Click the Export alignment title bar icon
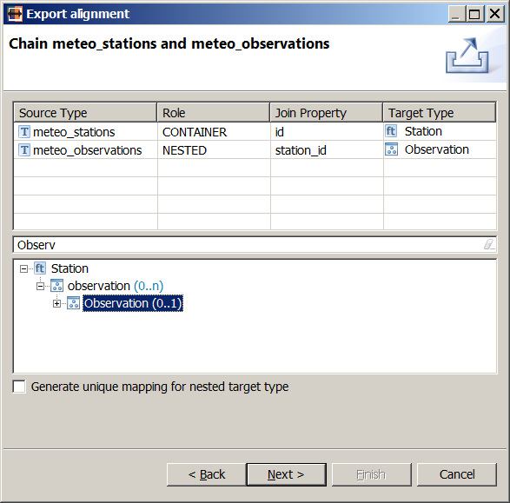 click(15, 14)
